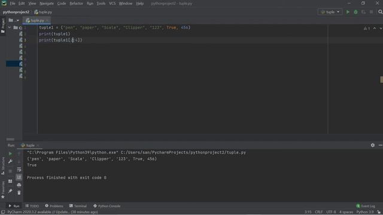Screen dimensions: 383x215
Task: Open the Run tool window button
Action: [x=14, y=206]
